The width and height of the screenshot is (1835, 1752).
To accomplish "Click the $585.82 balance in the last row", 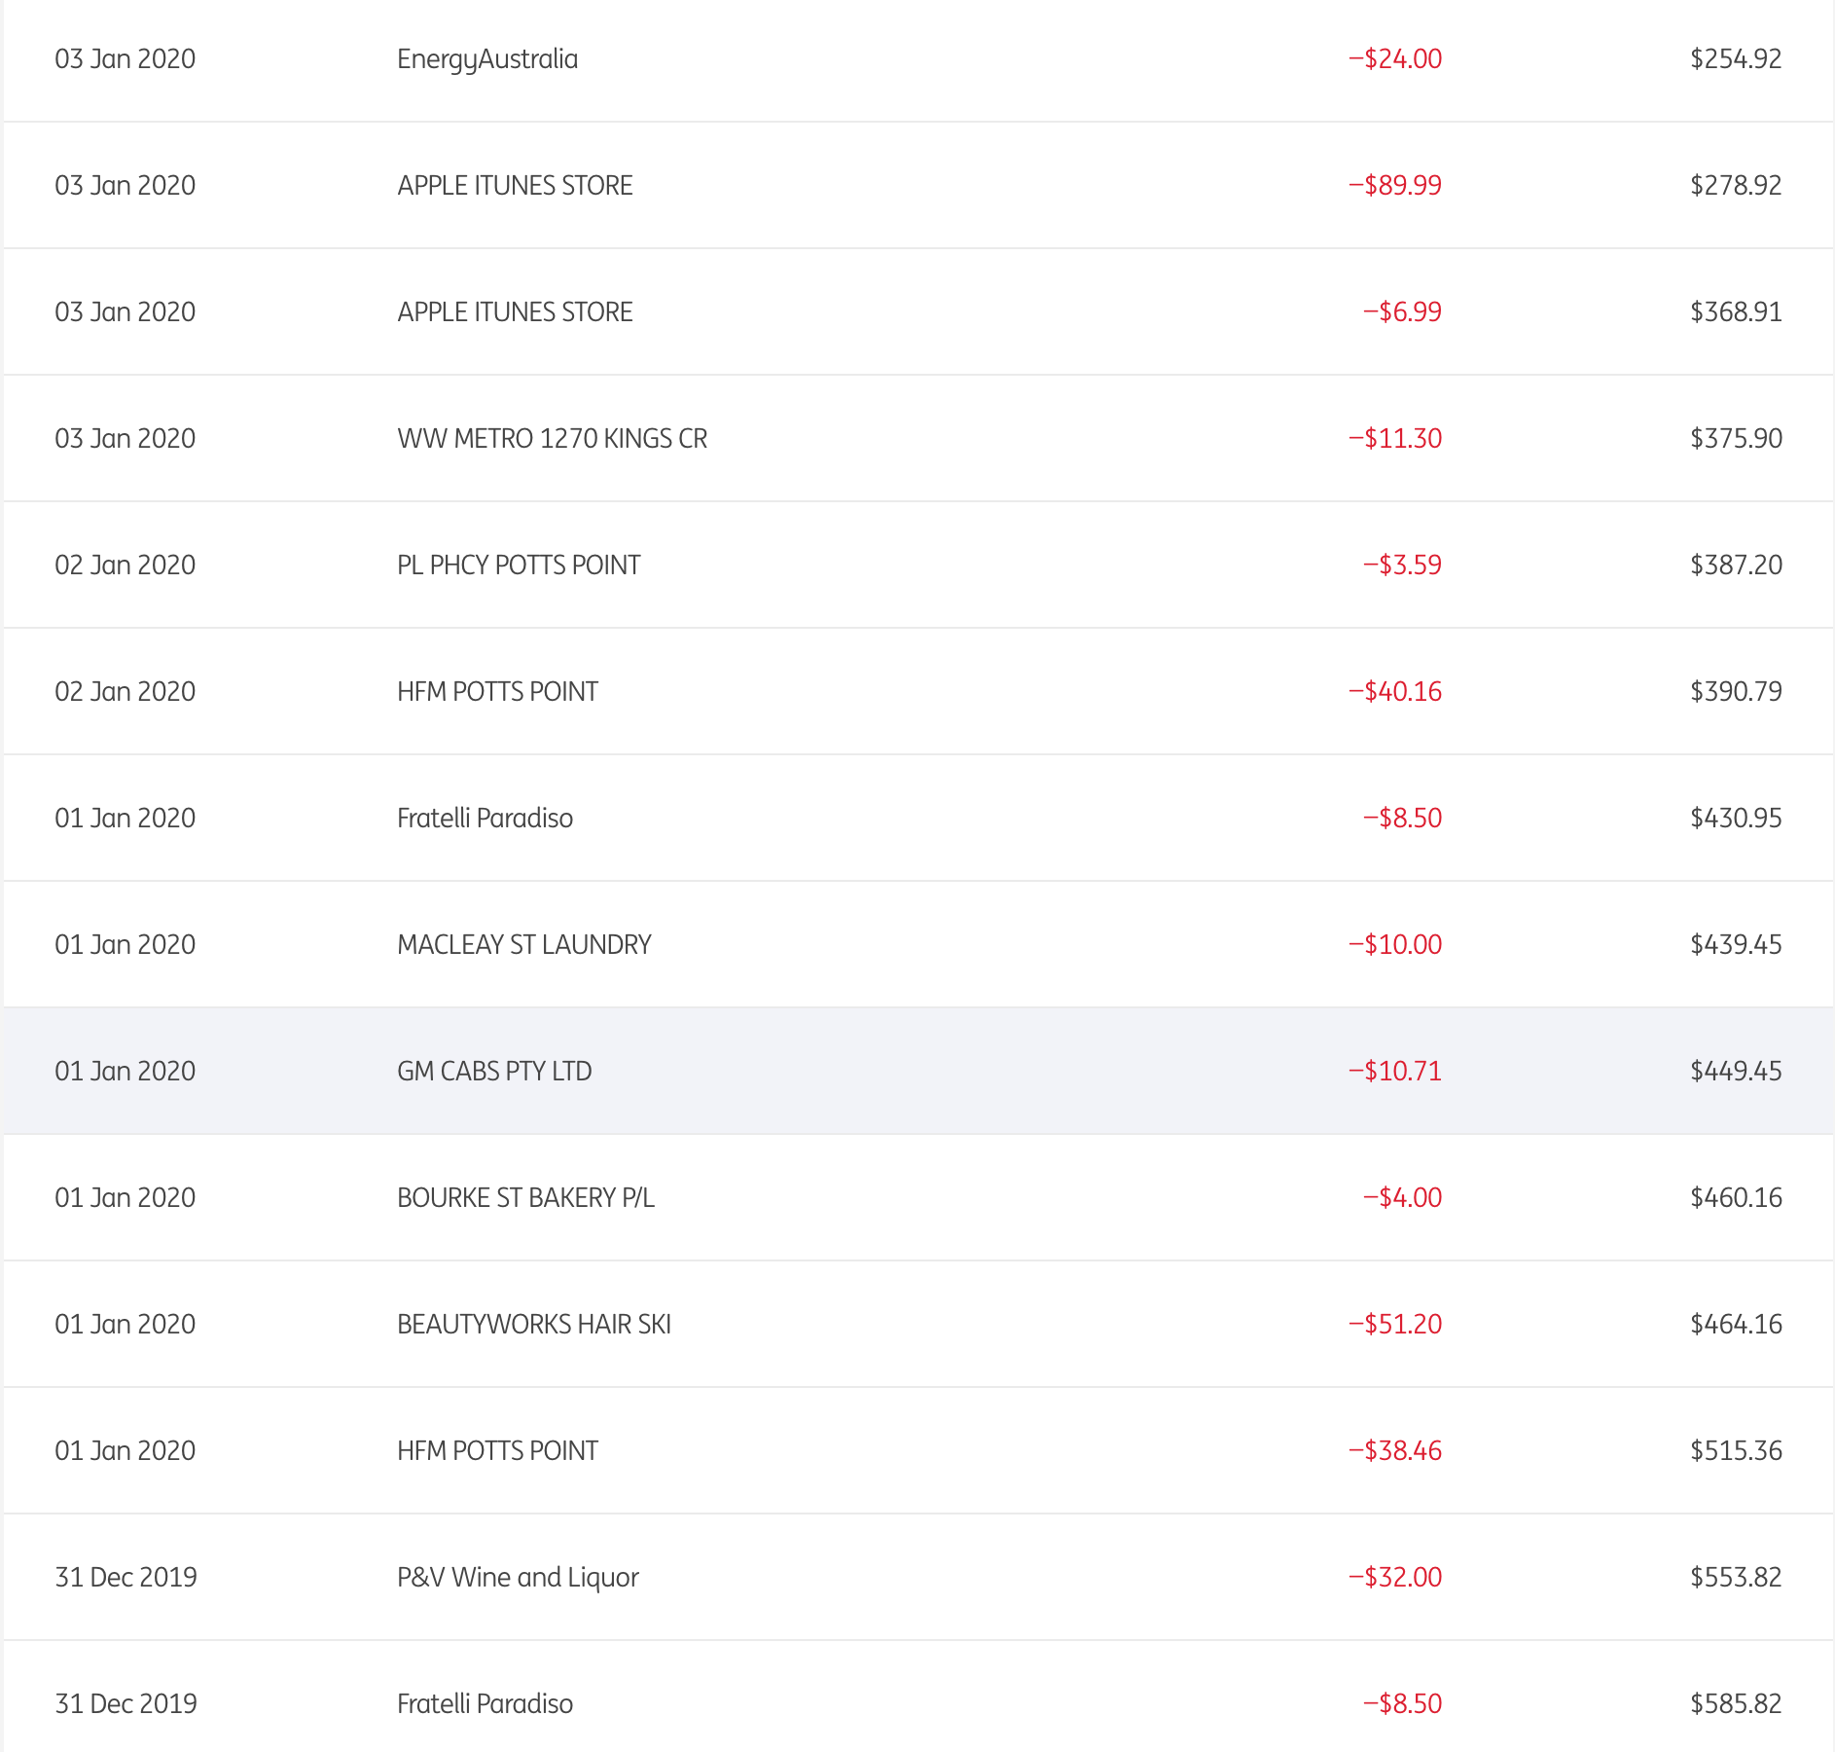I will point(1735,1704).
